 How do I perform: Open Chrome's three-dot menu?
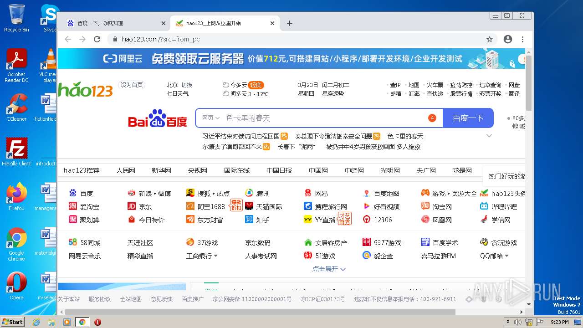(x=522, y=39)
